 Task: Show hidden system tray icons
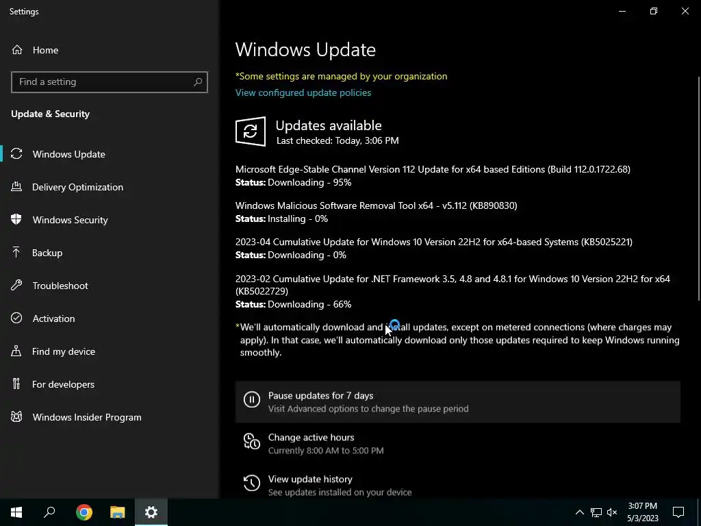pyautogui.click(x=579, y=512)
